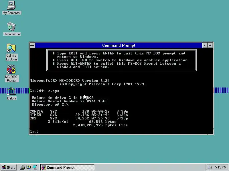This screenshot has height=171, width=229.
Task: Select the Recycle Bin desktop icon
Action: point(11,29)
